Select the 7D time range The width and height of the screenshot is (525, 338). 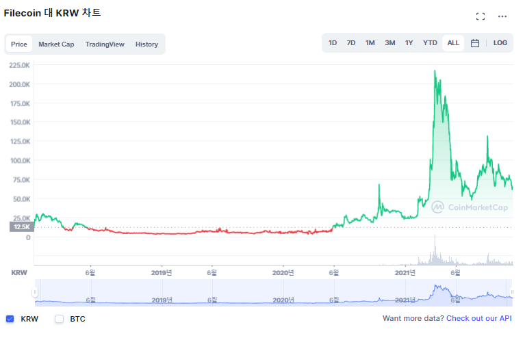coord(351,43)
